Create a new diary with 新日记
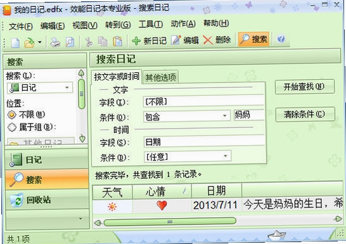The height and width of the screenshot is (244, 346). coord(149,41)
